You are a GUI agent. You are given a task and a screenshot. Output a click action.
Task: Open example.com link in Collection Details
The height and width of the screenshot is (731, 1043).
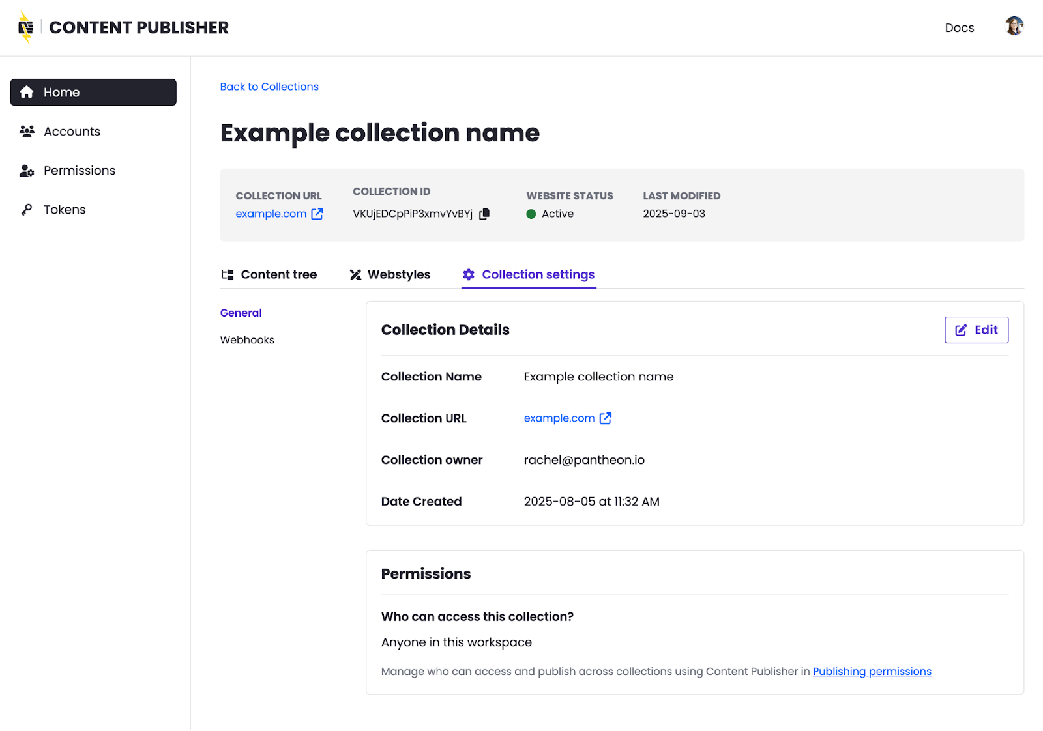[x=559, y=418]
